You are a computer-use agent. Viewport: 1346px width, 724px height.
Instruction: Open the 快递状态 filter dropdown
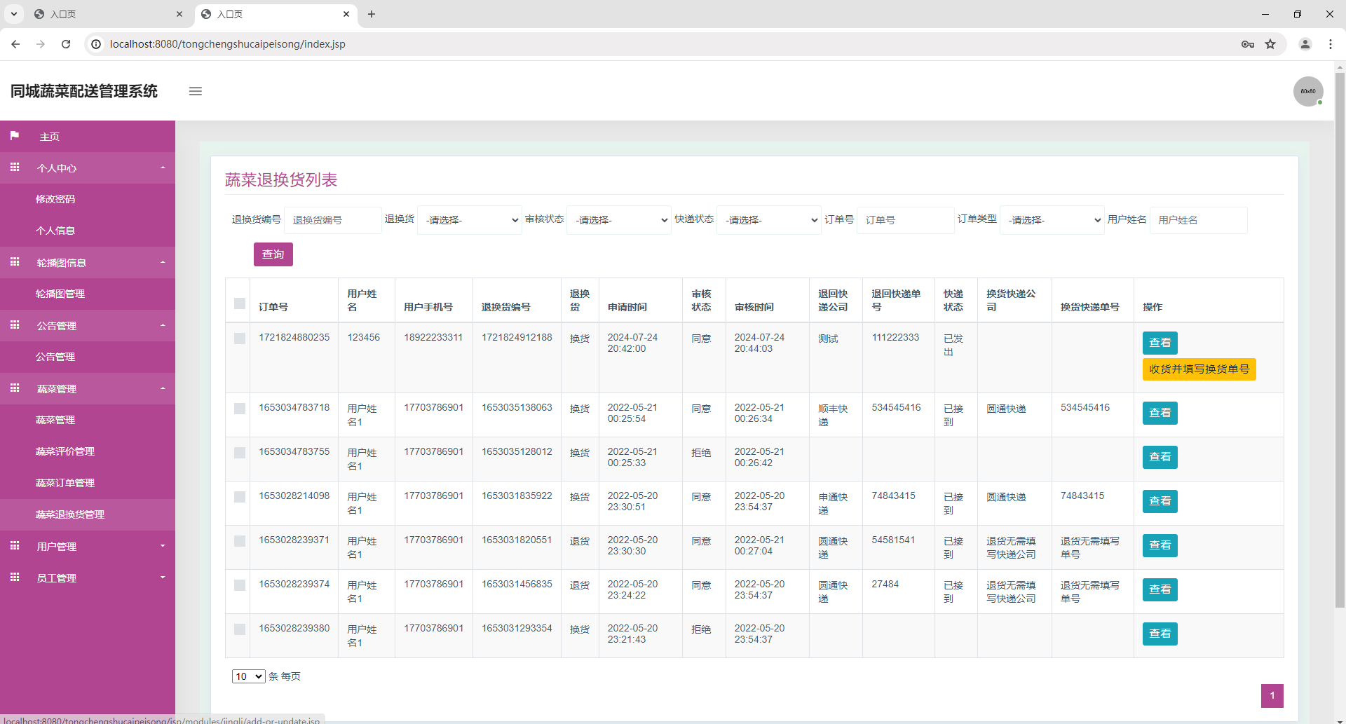769,220
